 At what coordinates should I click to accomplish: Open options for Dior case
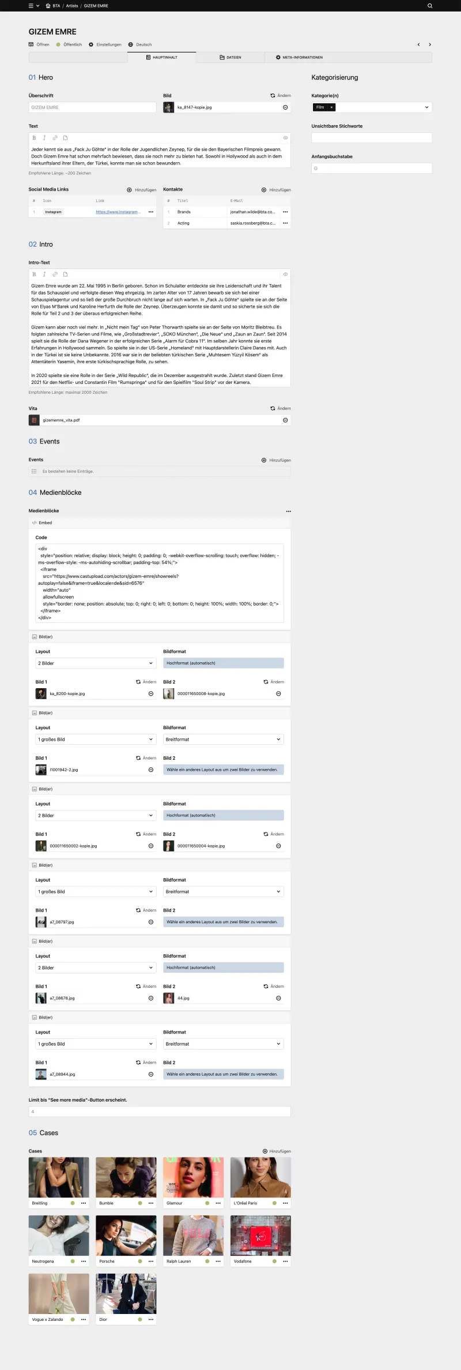click(151, 1320)
